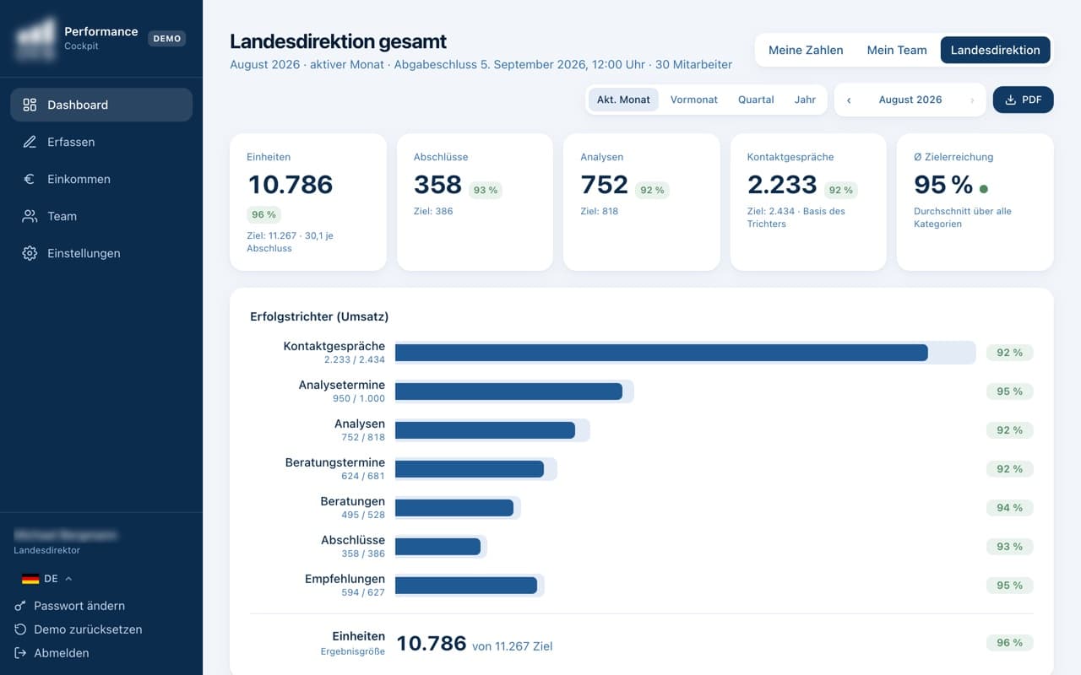Click the Kontaktgespräche card showing 2.233
The height and width of the screenshot is (675, 1081).
808,202
